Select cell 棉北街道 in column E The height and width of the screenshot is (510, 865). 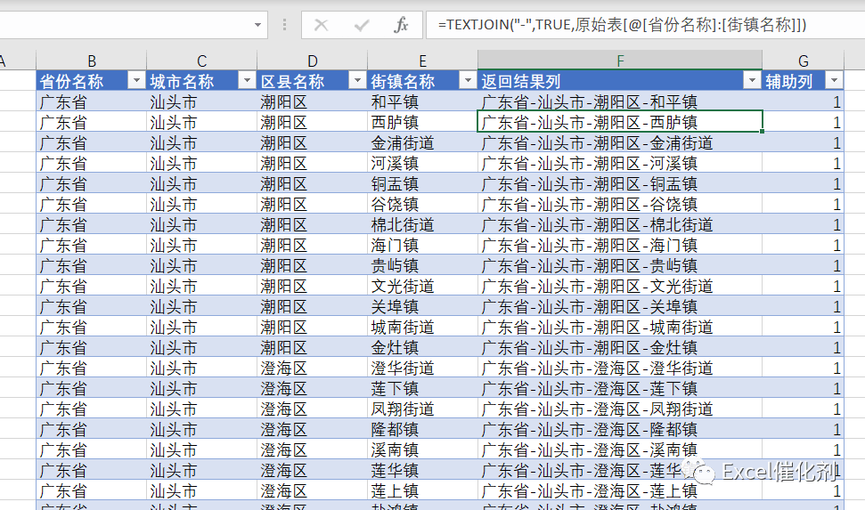click(422, 224)
